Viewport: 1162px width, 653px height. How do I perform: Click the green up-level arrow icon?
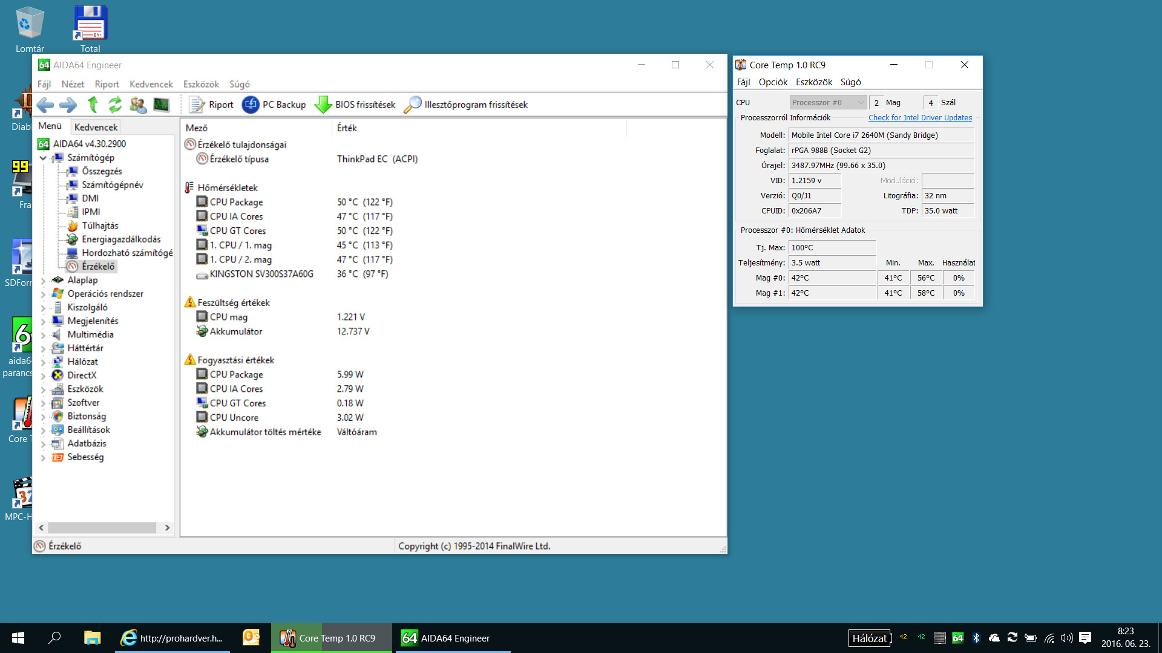coord(93,105)
